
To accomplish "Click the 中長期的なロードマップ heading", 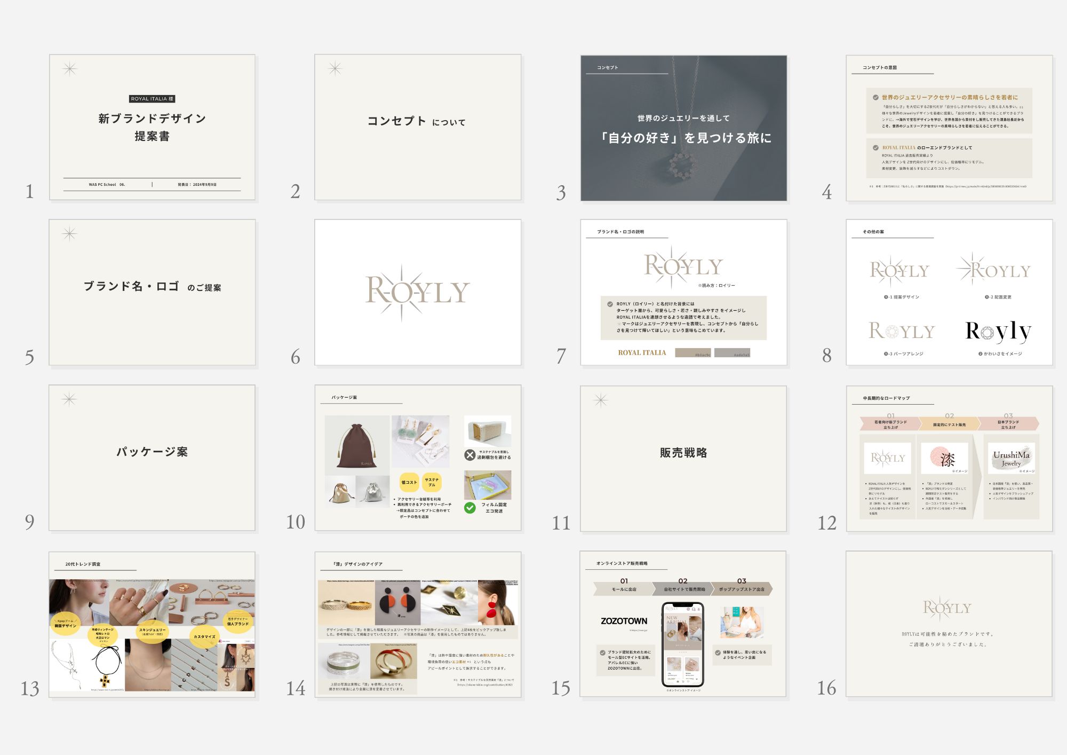I will point(886,398).
